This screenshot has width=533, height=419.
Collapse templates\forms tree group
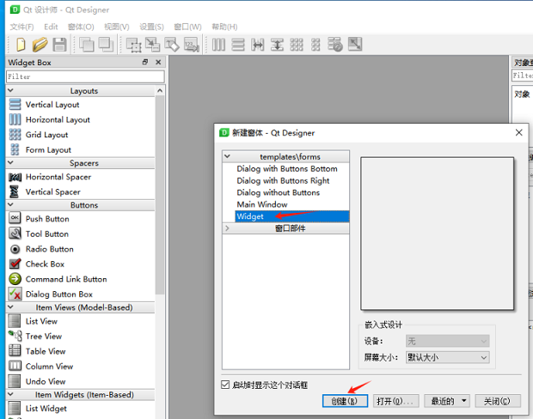228,156
